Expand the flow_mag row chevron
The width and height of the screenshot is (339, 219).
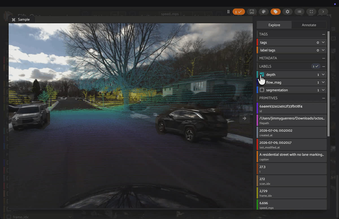click(323, 82)
